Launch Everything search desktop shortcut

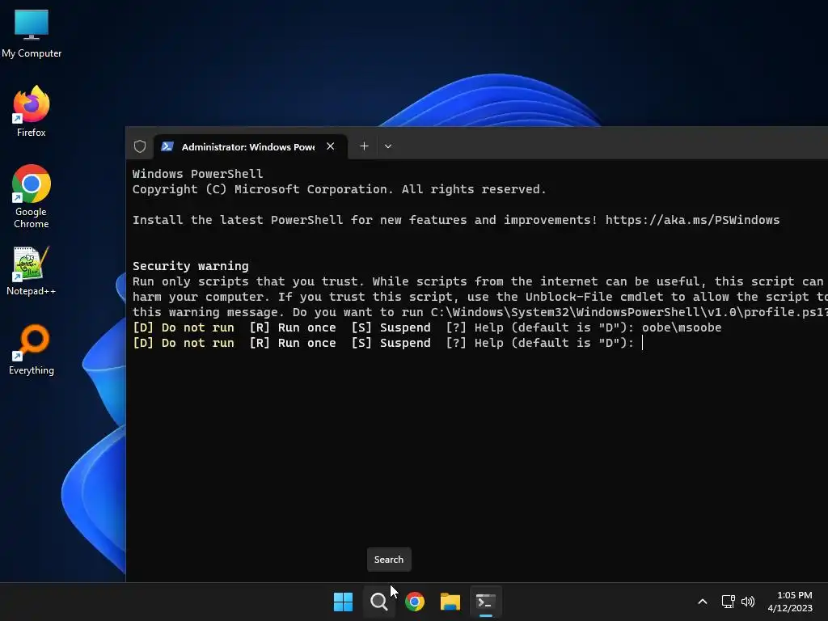32,349
